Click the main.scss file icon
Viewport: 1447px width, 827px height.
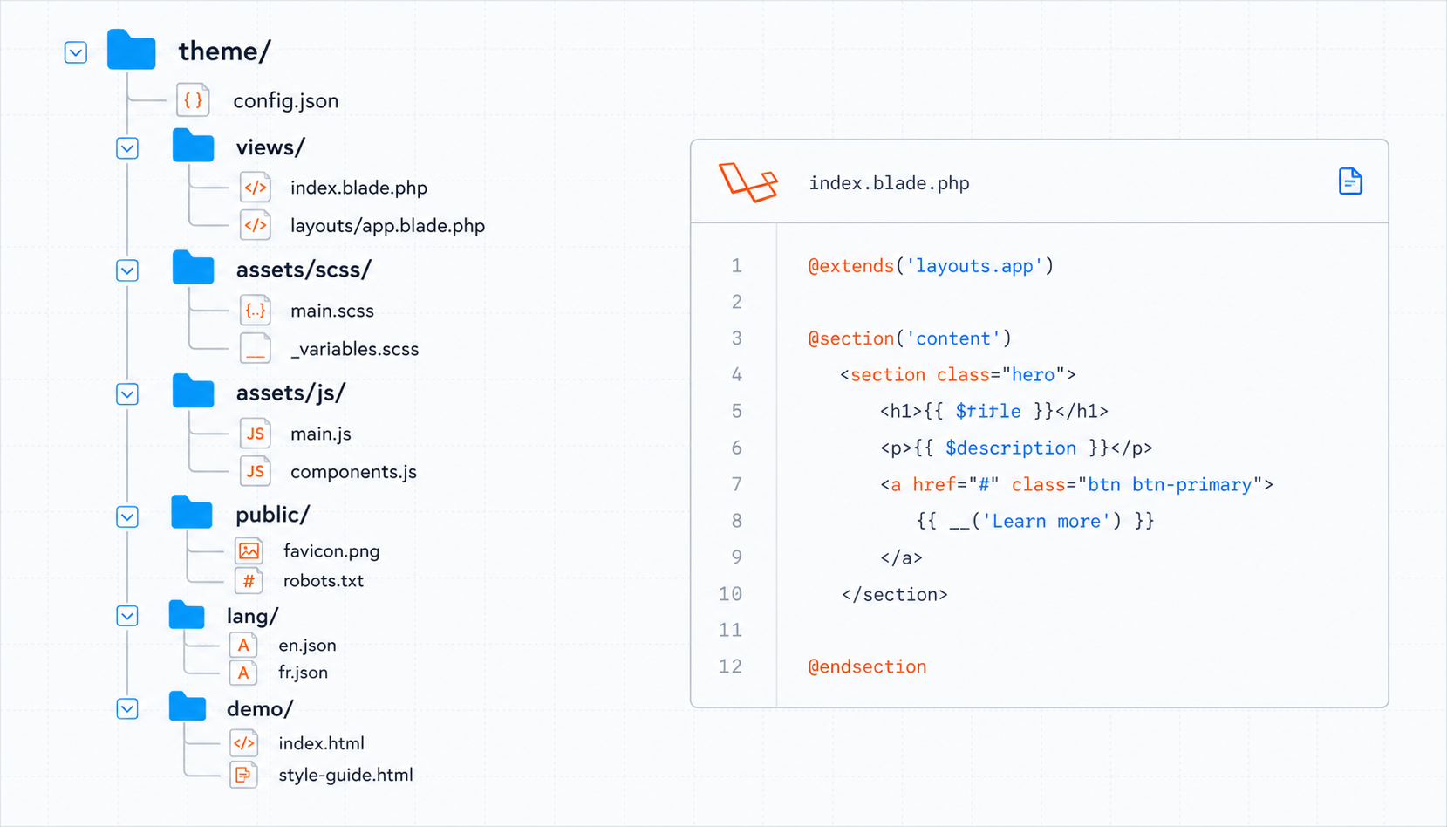[256, 311]
